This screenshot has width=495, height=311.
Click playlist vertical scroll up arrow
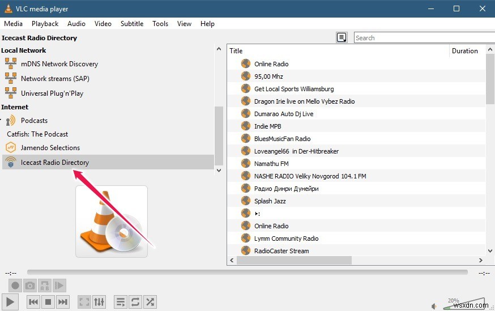click(x=490, y=50)
